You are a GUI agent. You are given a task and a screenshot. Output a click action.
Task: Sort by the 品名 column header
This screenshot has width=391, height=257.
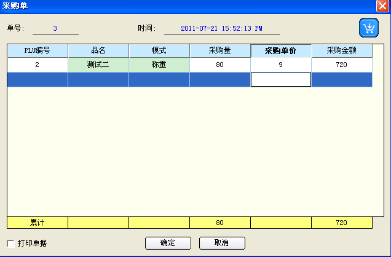pyautogui.click(x=98, y=50)
